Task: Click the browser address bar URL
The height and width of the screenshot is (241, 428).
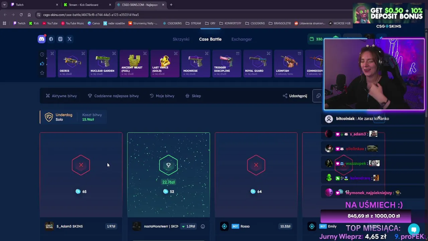Action: point(91,15)
